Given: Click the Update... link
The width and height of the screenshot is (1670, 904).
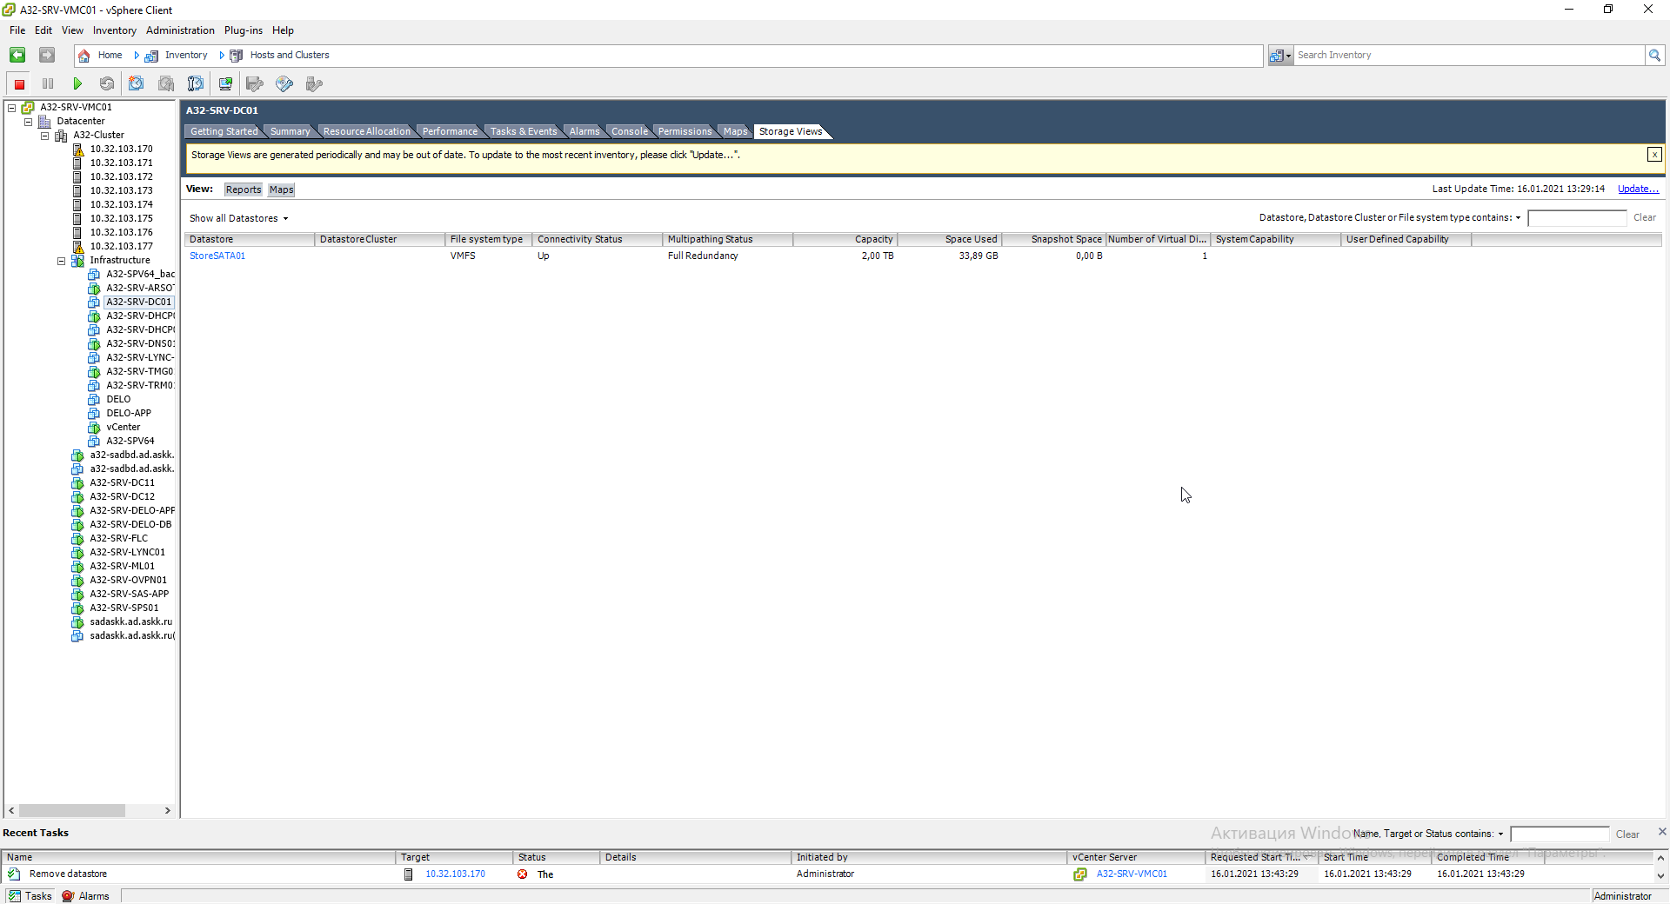Looking at the screenshot, I should 1638,189.
